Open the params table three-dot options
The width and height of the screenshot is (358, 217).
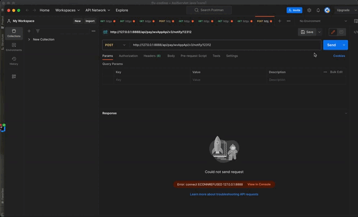pyautogui.click(x=325, y=72)
